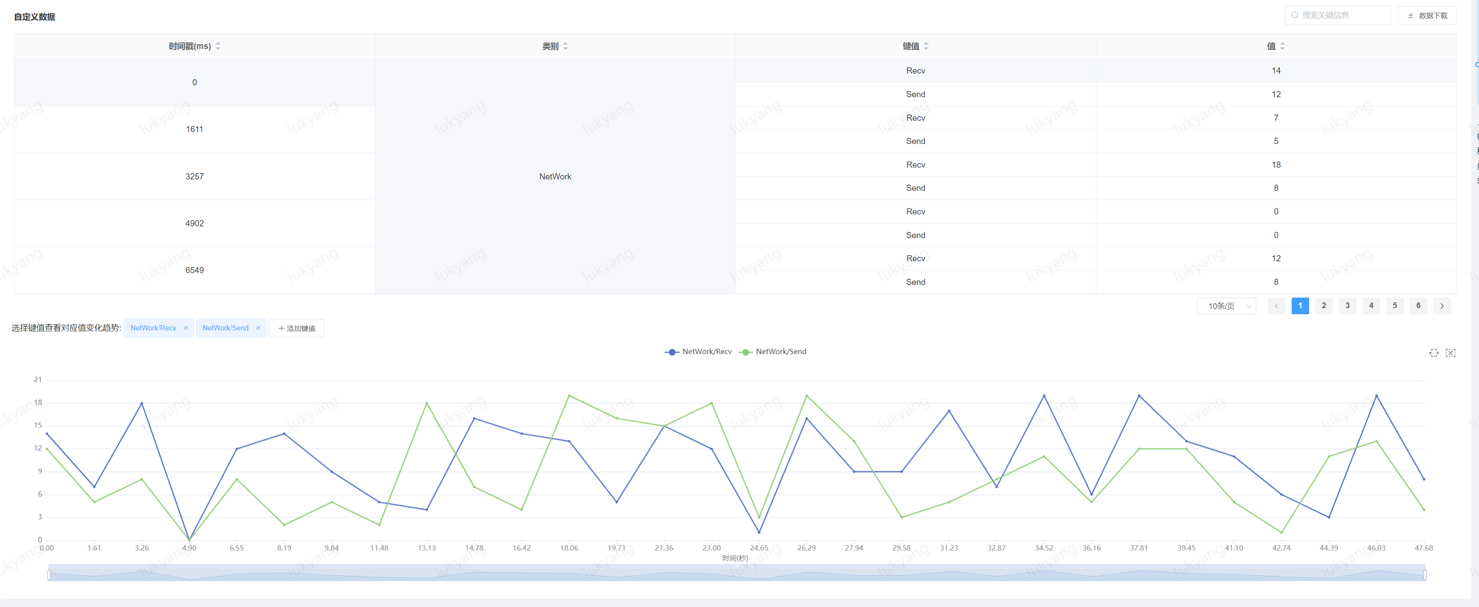Go to page 2
This screenshot has width=1479, height=607.
coord(1324,305)
